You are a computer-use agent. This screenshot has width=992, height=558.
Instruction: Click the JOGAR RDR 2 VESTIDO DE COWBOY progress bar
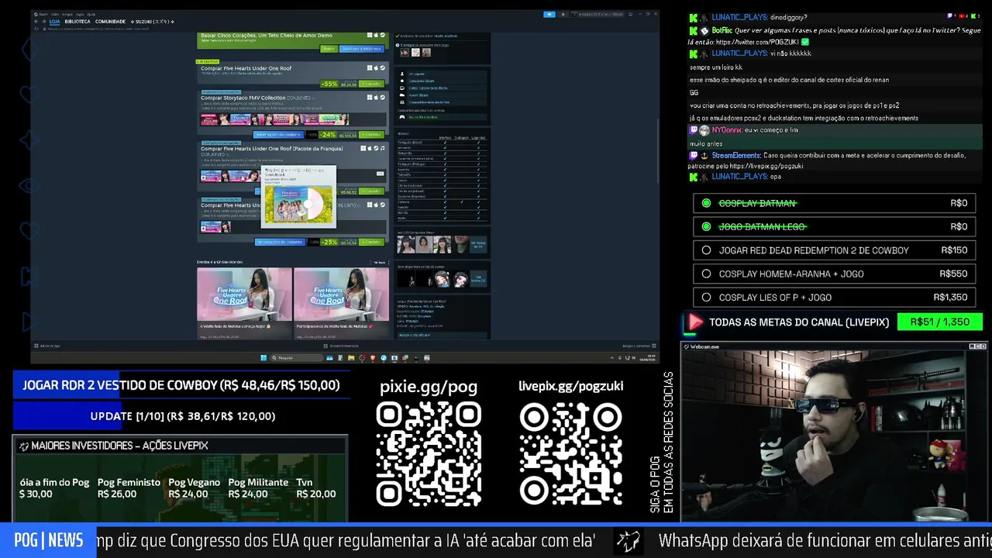click(181, 385)
